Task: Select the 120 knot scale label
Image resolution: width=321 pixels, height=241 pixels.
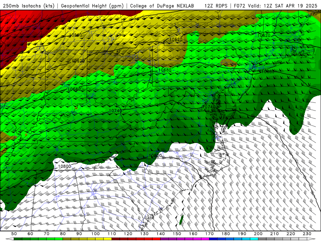Action: [128, 234]
